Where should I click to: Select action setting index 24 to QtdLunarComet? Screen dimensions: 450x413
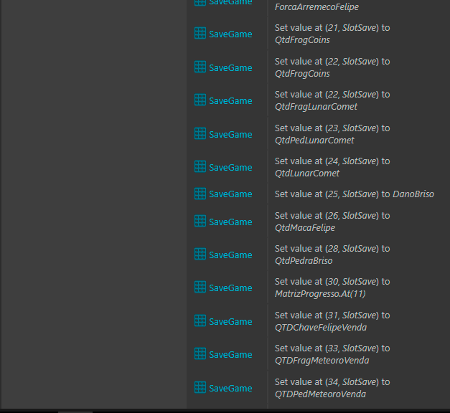point(332,167)
